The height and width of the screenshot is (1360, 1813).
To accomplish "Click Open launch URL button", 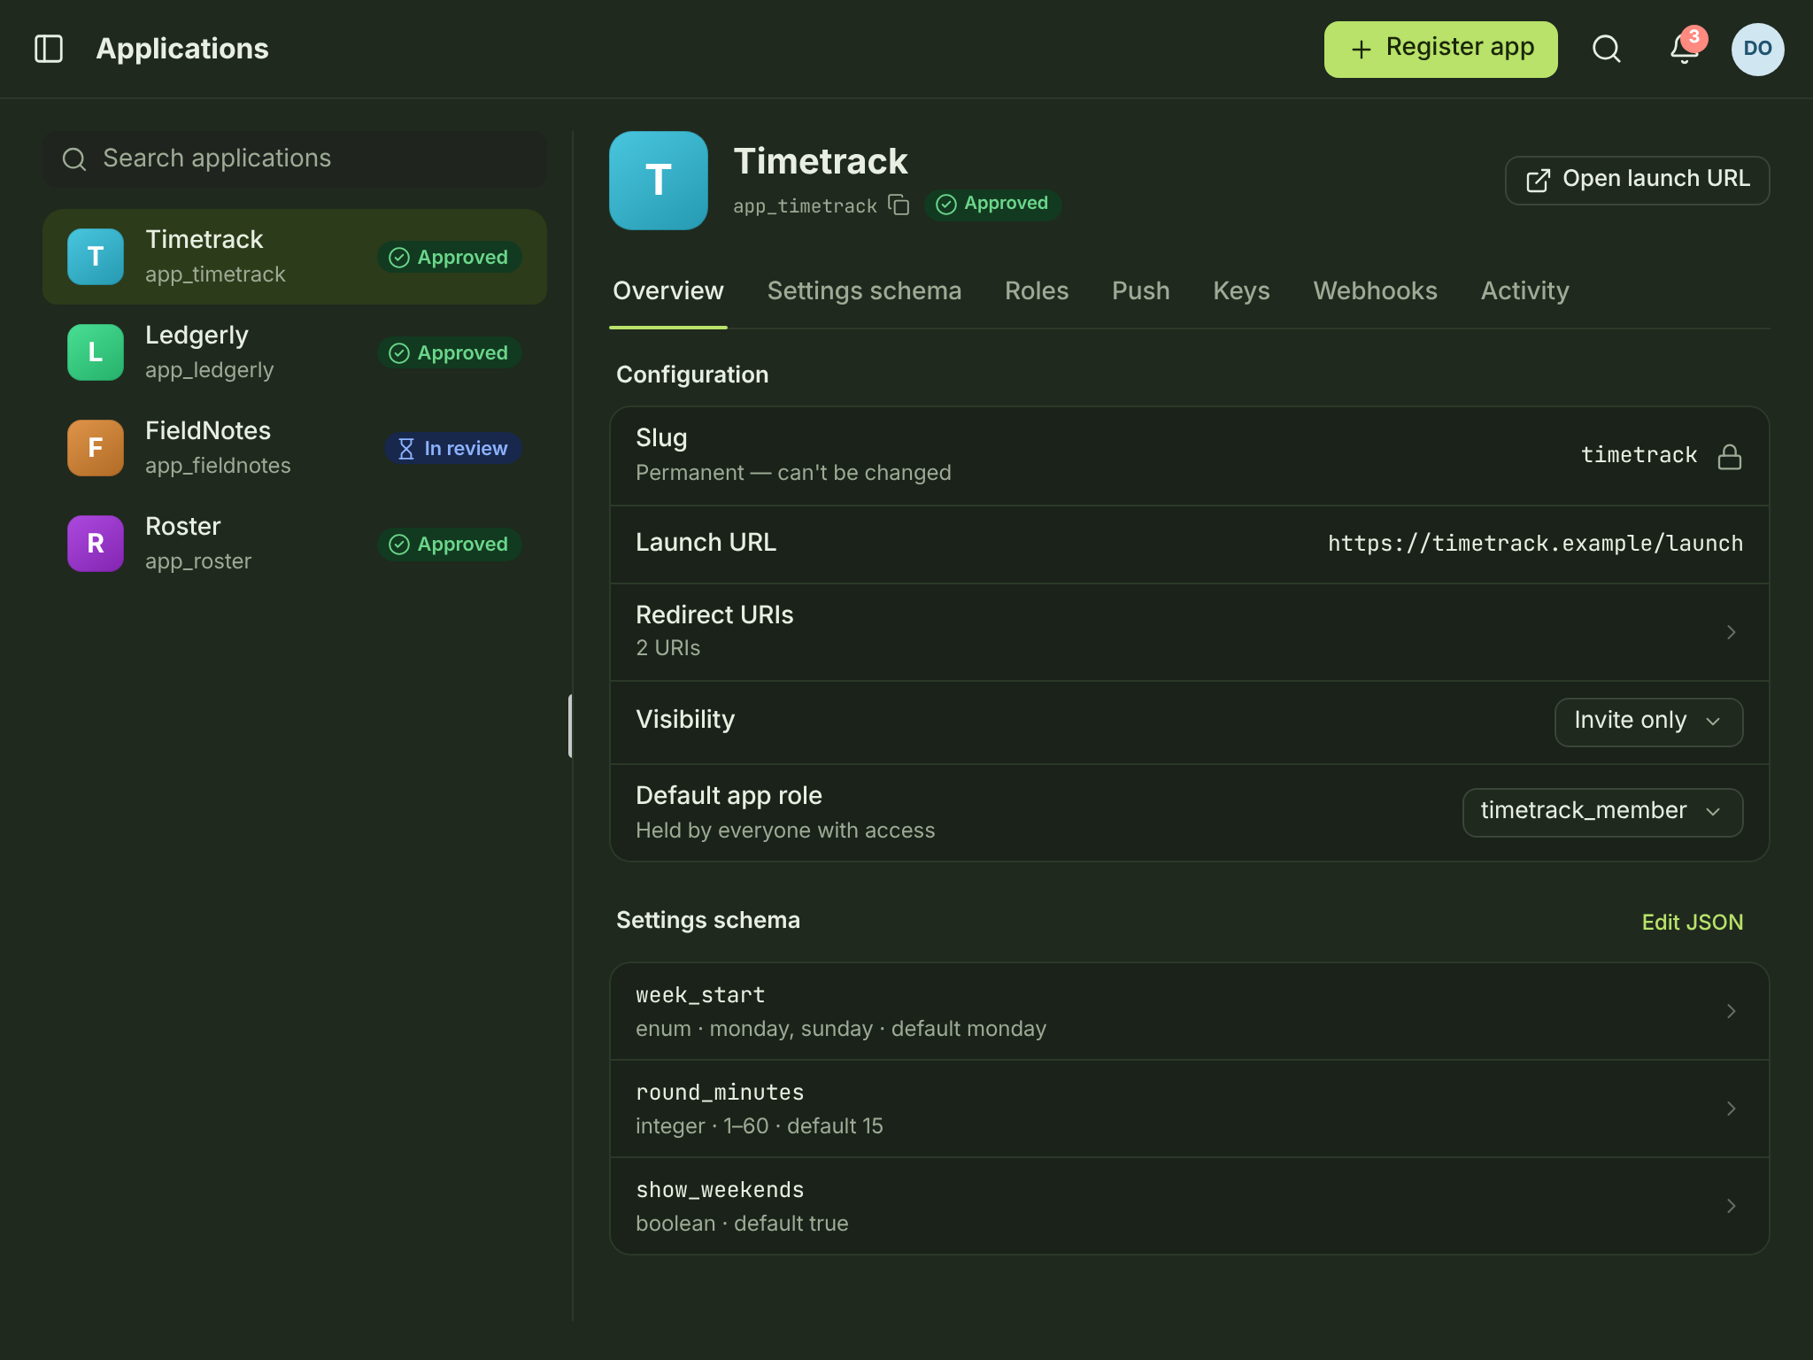I will 1637,180.
